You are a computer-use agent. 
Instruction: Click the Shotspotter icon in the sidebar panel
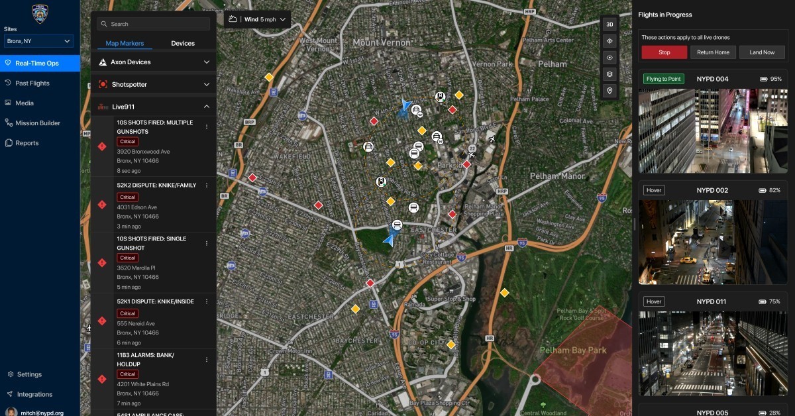pos(103,84)
